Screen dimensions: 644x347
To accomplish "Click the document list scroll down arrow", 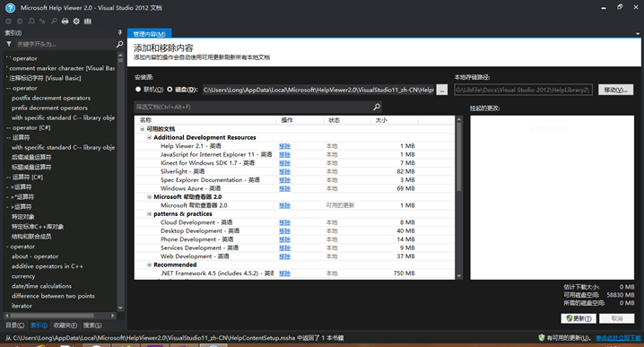I will 458,276.
